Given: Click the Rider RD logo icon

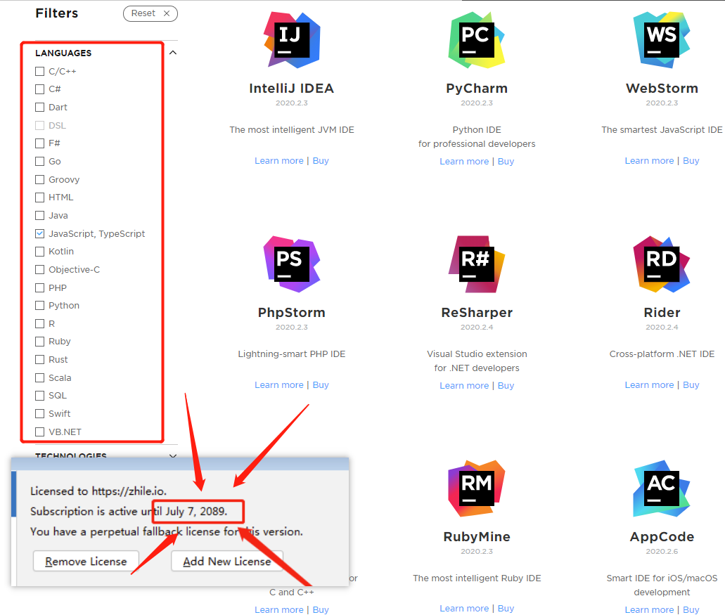Looking at the screenshot, I should (662, 264).
